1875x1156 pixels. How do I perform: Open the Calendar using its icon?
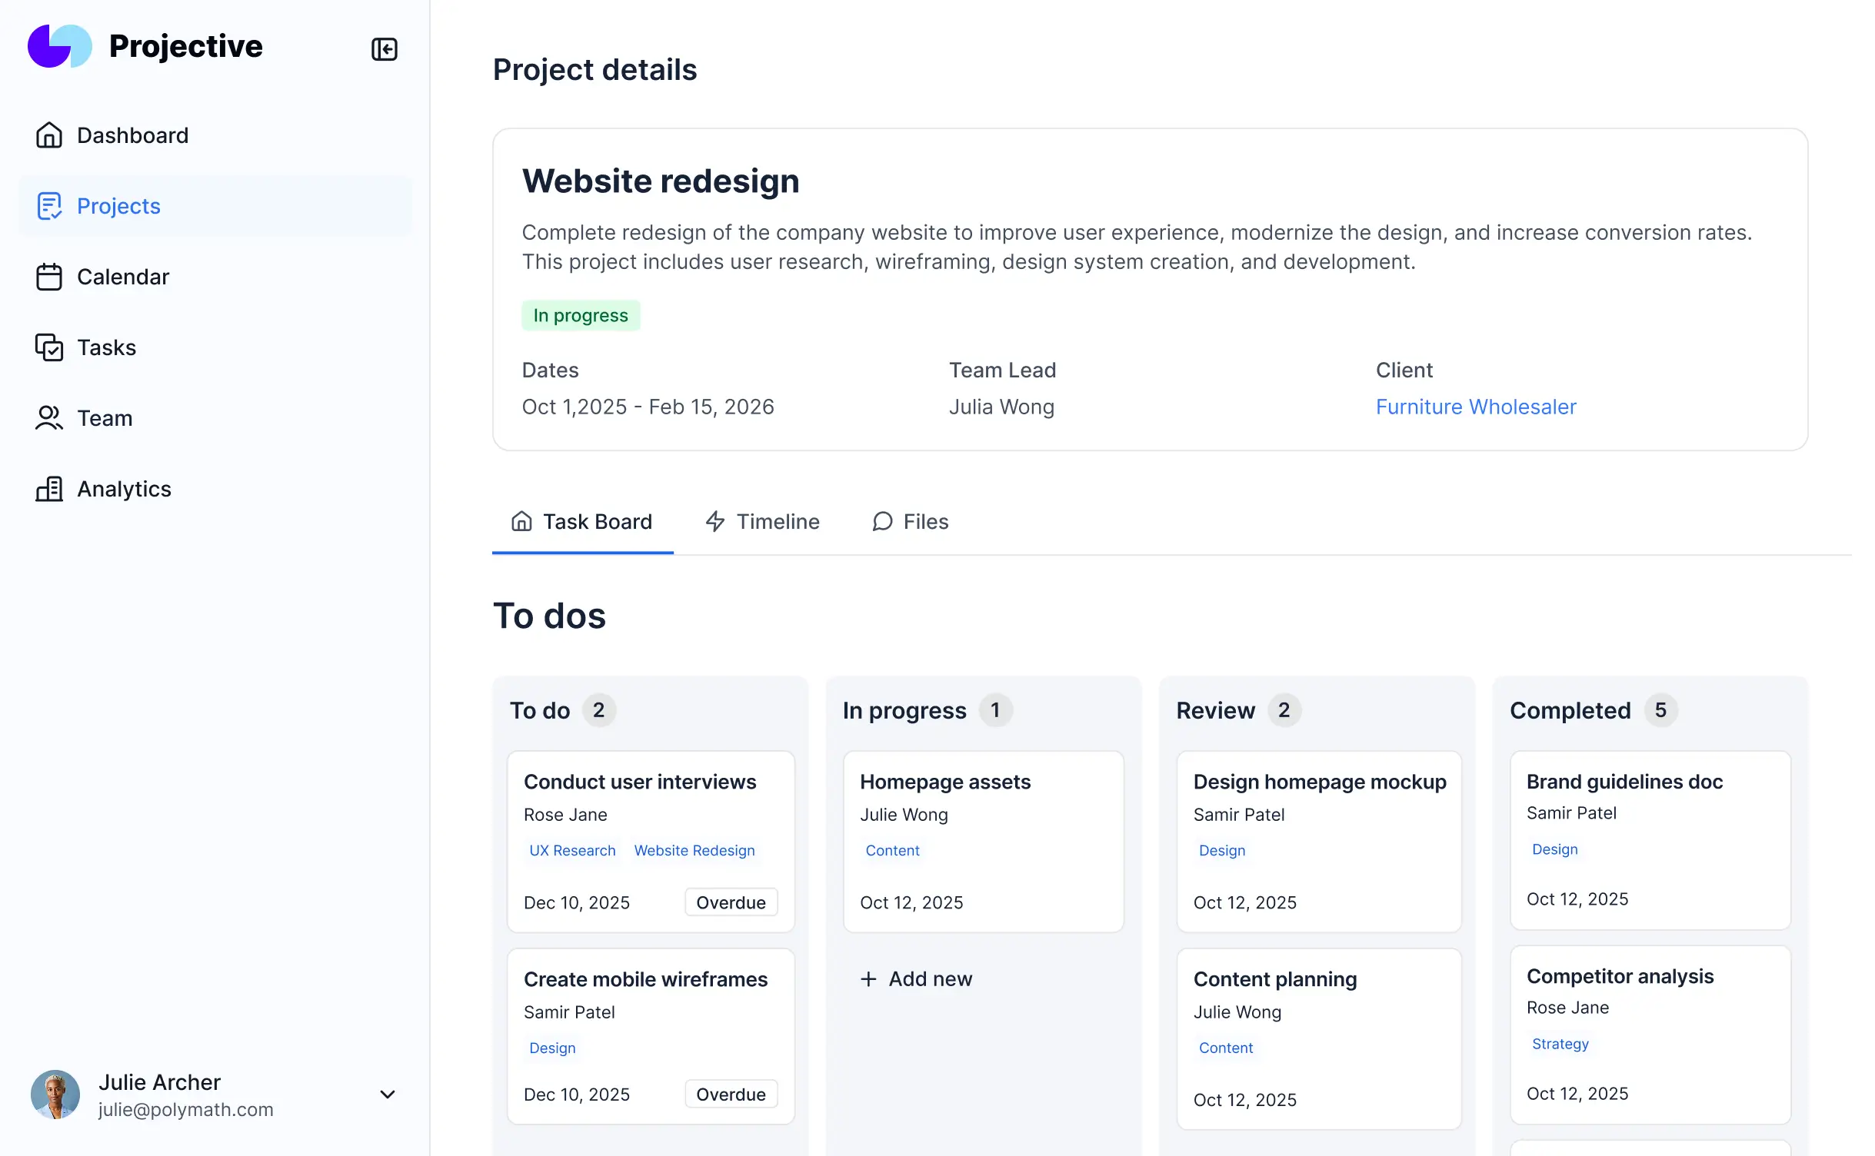pos(48,277)
